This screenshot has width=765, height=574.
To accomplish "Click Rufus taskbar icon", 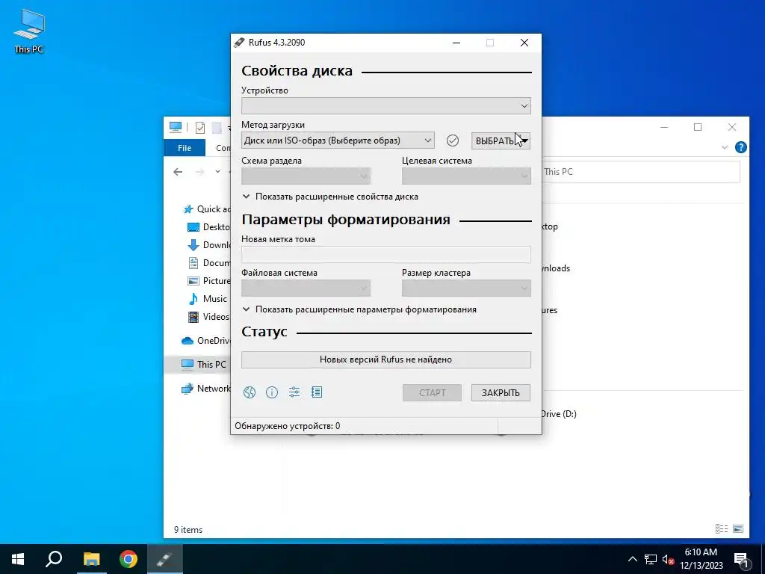I will click(x=164, y=559).
